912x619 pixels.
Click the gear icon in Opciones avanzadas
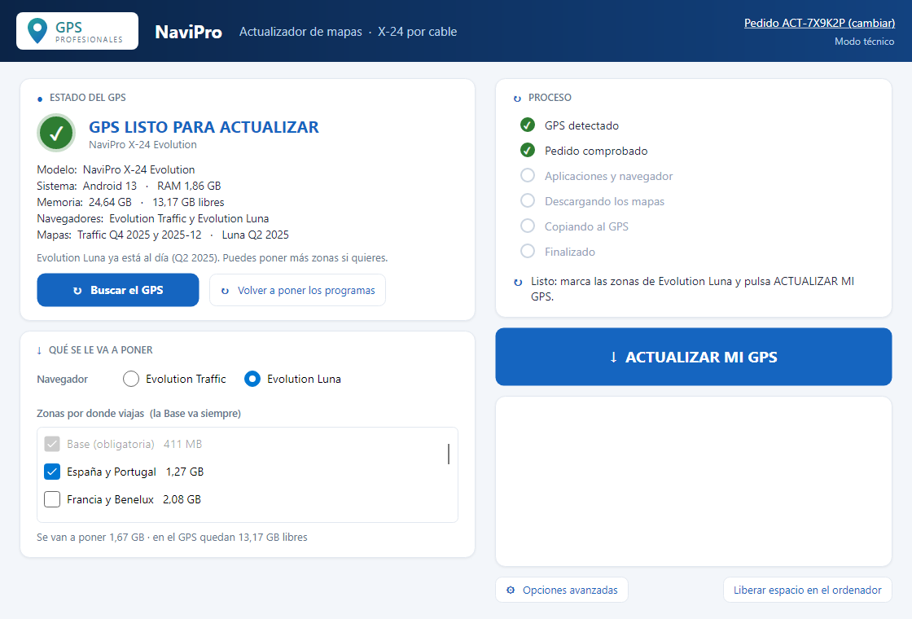(x=511, y=590)
